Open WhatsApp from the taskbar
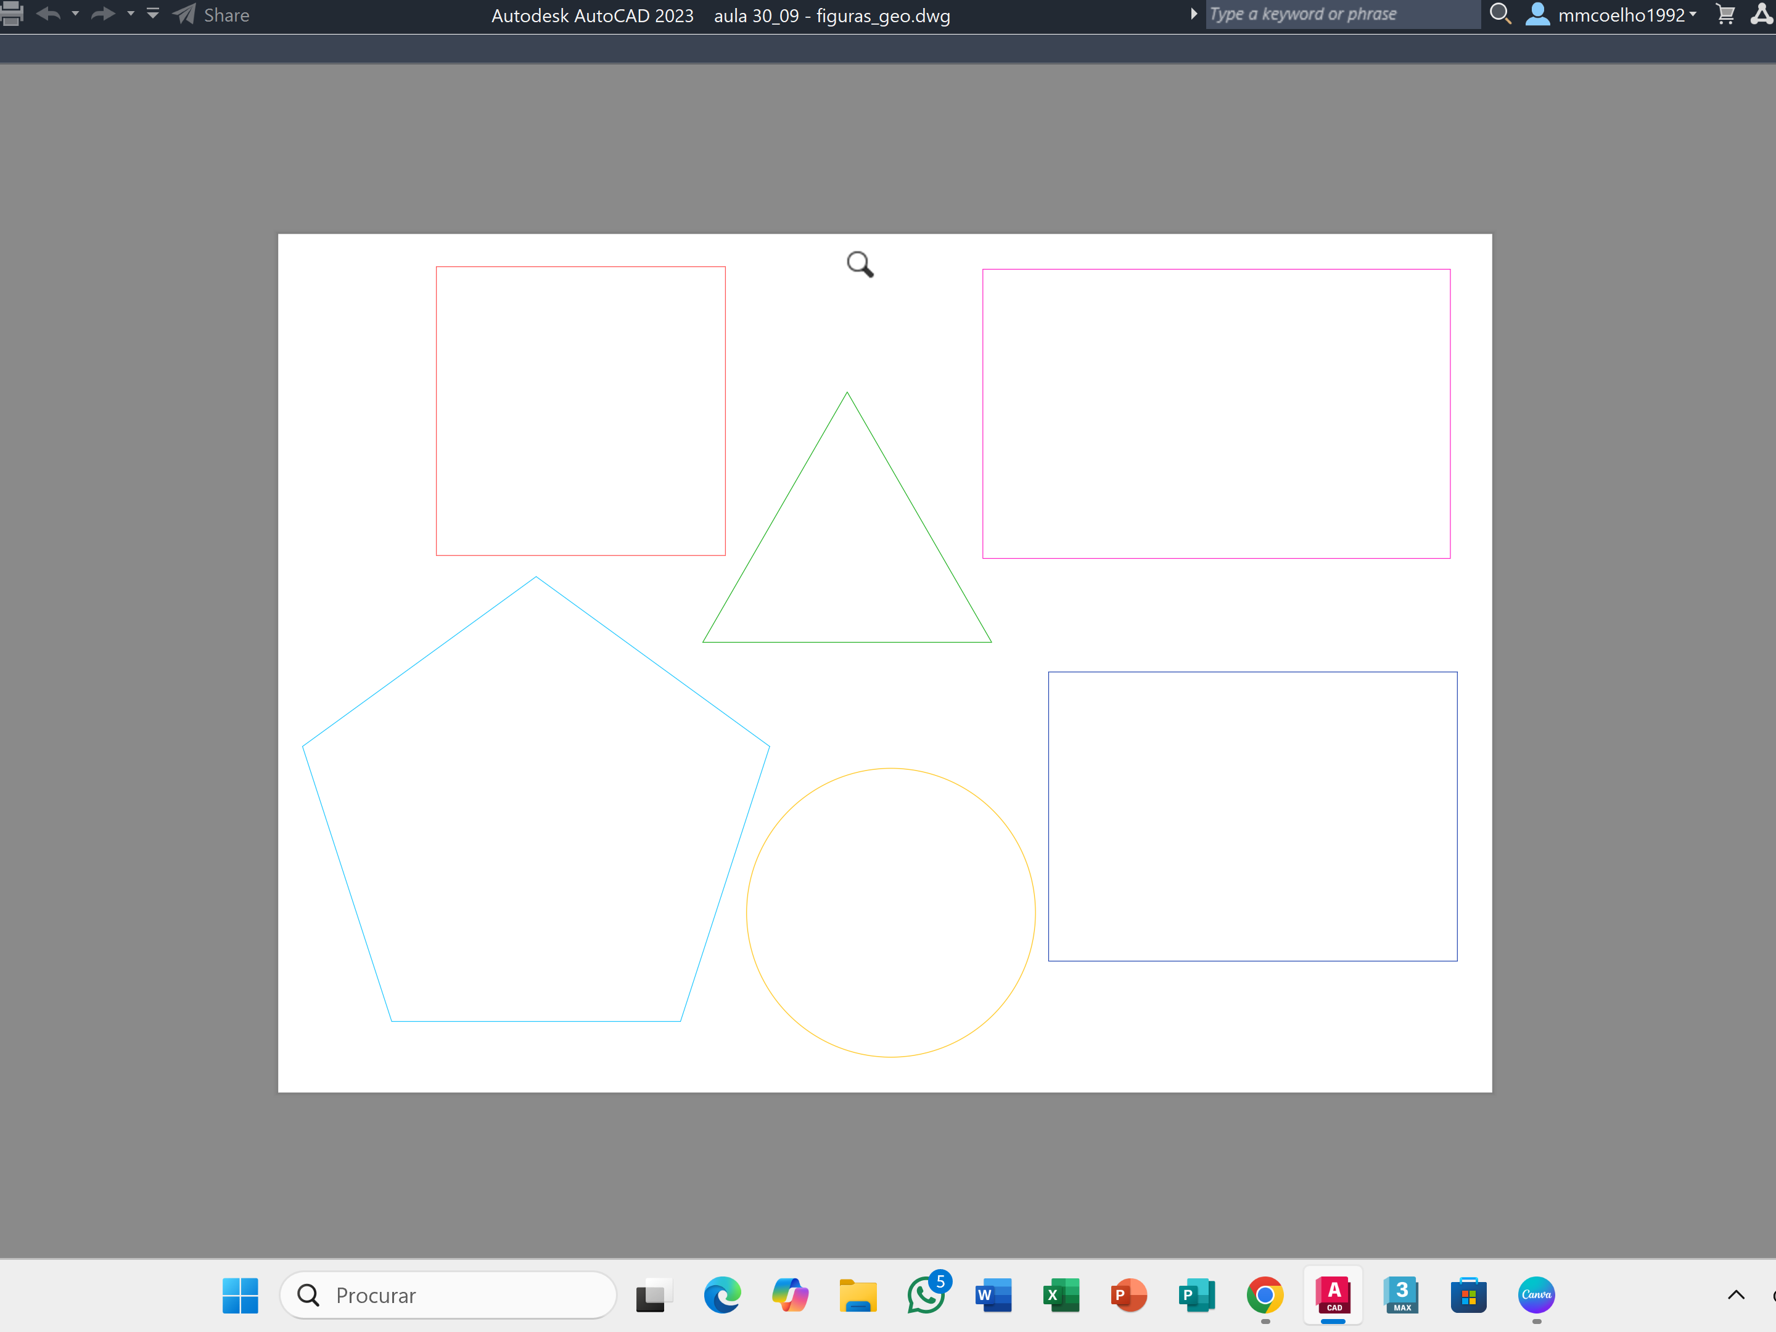 926,1294
